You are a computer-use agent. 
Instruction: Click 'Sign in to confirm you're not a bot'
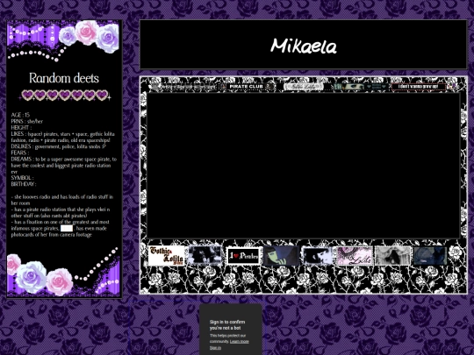click(227, 325)
